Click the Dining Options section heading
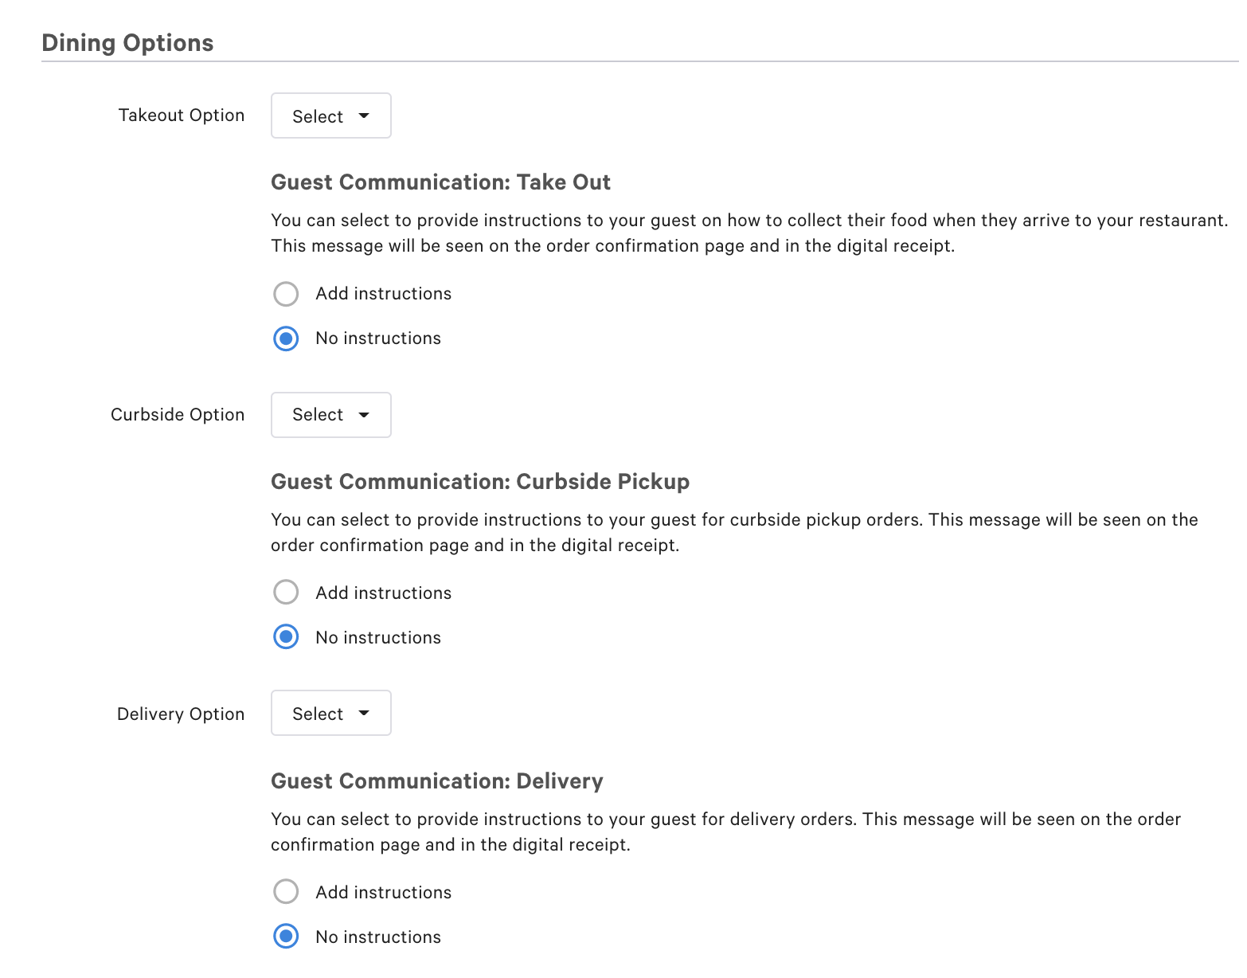Screen dimensions: 1247x978 (x=127, y=42)
